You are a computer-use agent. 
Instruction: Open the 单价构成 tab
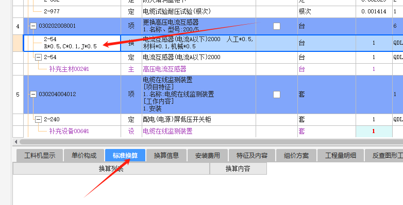pos(84,155)
